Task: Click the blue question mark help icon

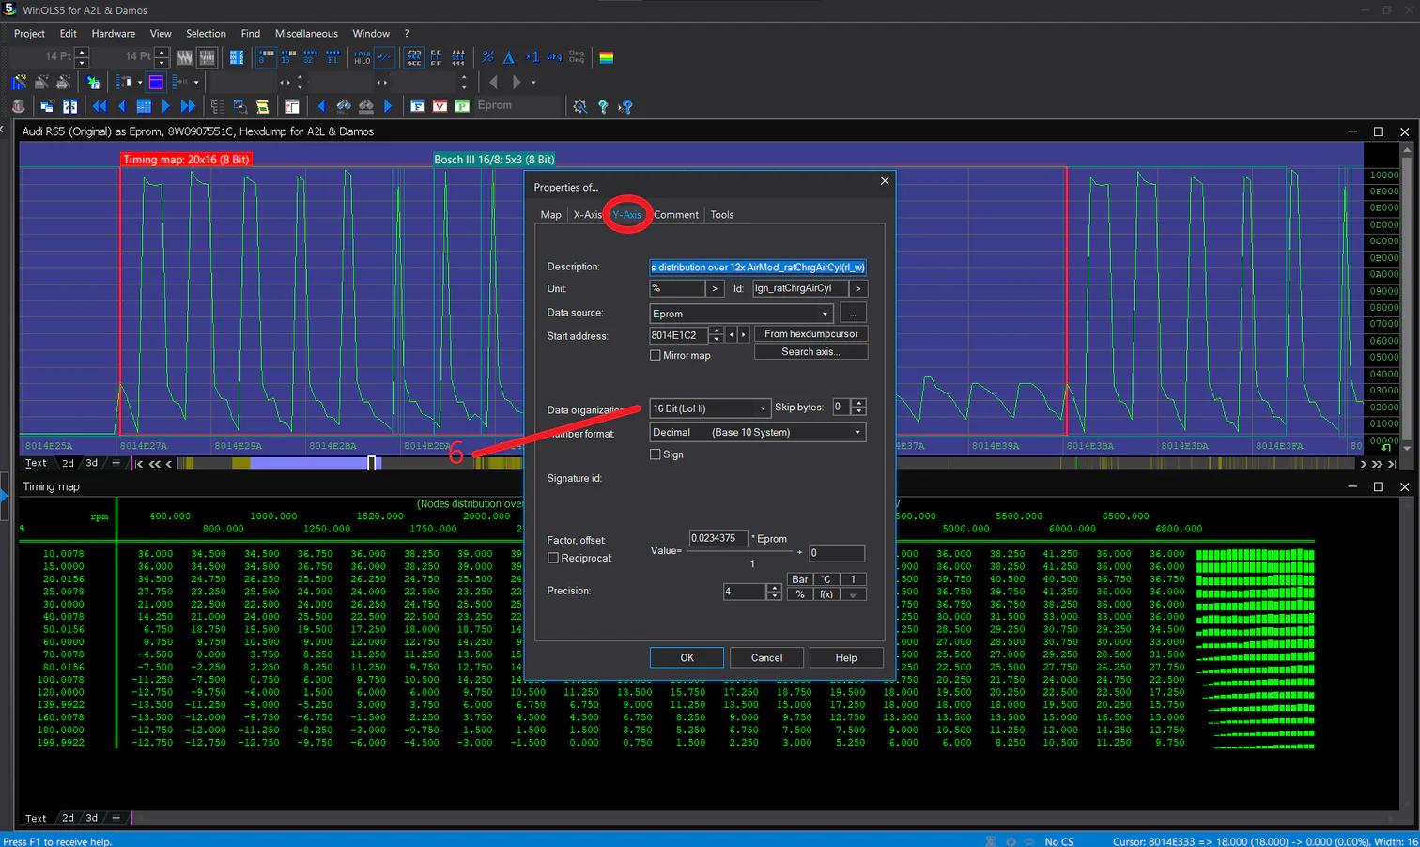Action: coord(603,106)
